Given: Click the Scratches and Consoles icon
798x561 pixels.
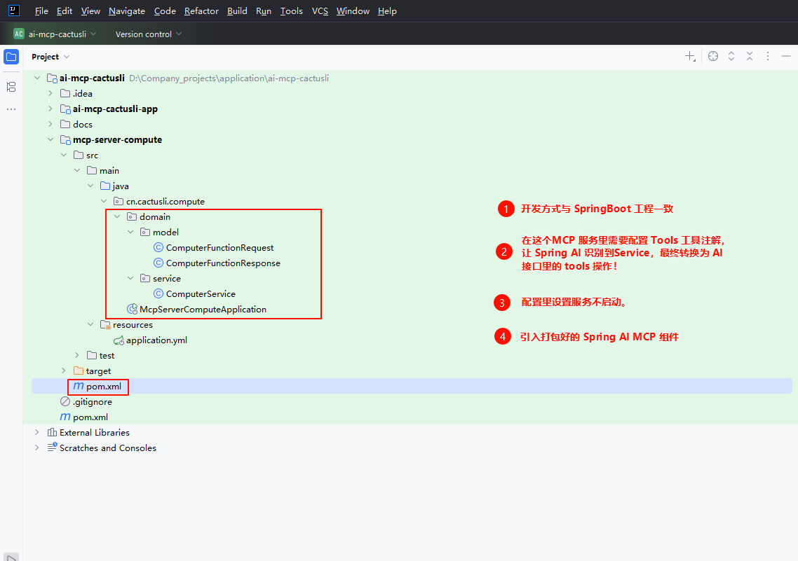Looking at the screenshot, I should pos(52,448).
